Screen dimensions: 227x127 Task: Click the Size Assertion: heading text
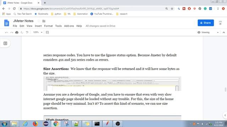pyautogui.click(x=56, y=69)
